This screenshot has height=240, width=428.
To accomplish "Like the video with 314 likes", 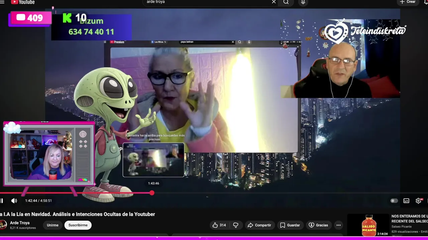I will coord(219,225).
